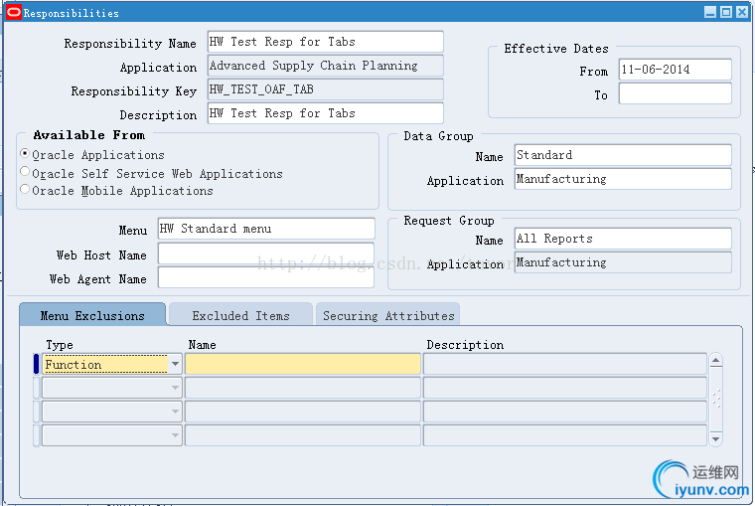Select Oracle Self Service Web Applications option
The image size is (755, 506).
pos(25,171)
